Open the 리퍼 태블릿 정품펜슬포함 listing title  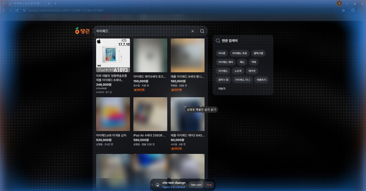111,78
